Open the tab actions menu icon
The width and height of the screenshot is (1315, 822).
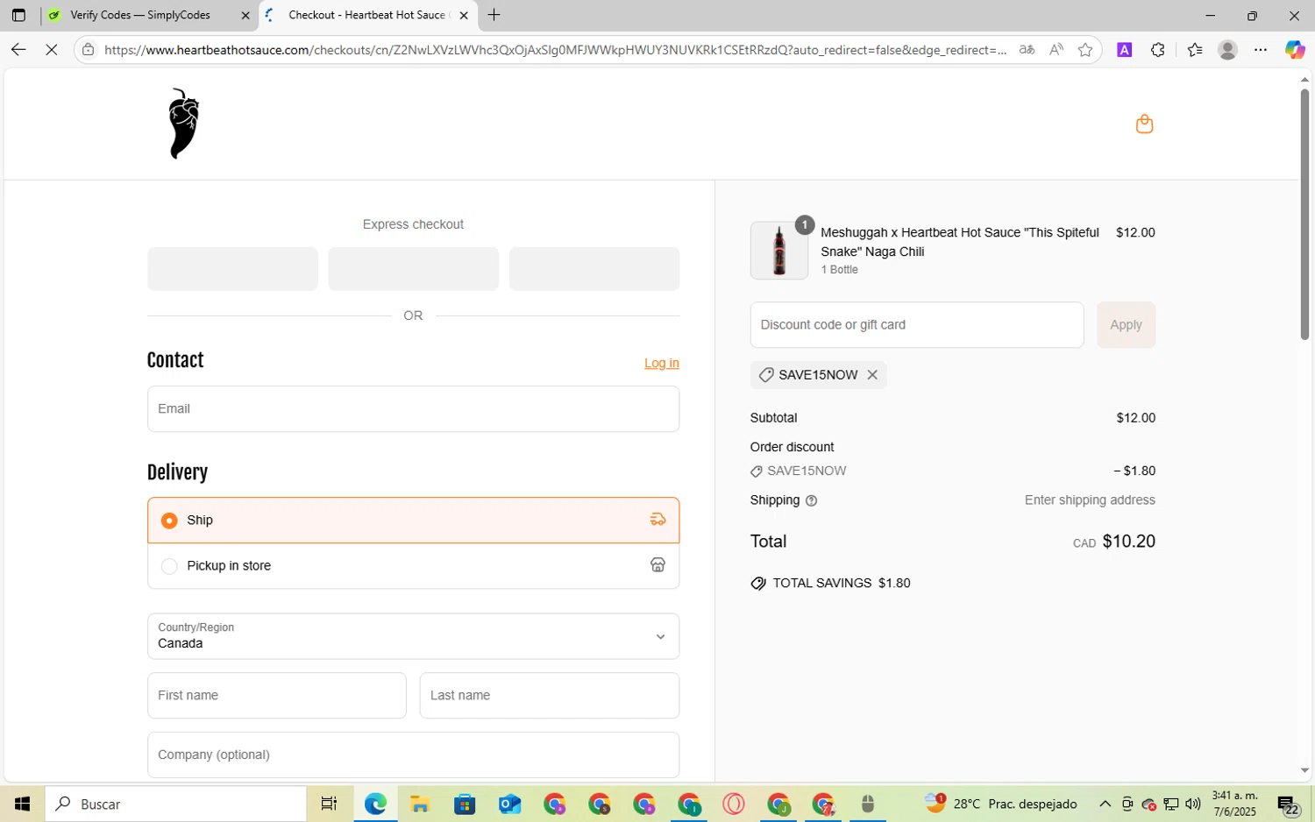point(18,15)
